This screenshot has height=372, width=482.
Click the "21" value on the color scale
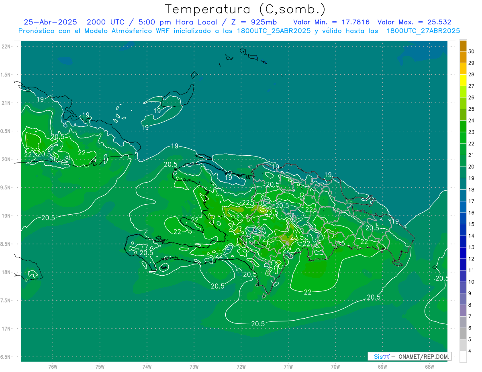[472, 155]
